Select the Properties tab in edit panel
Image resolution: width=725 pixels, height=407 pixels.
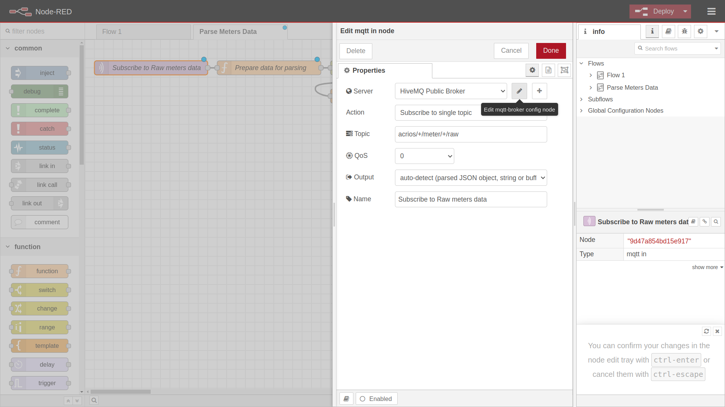pyautogui.click(x=385, y=70)
